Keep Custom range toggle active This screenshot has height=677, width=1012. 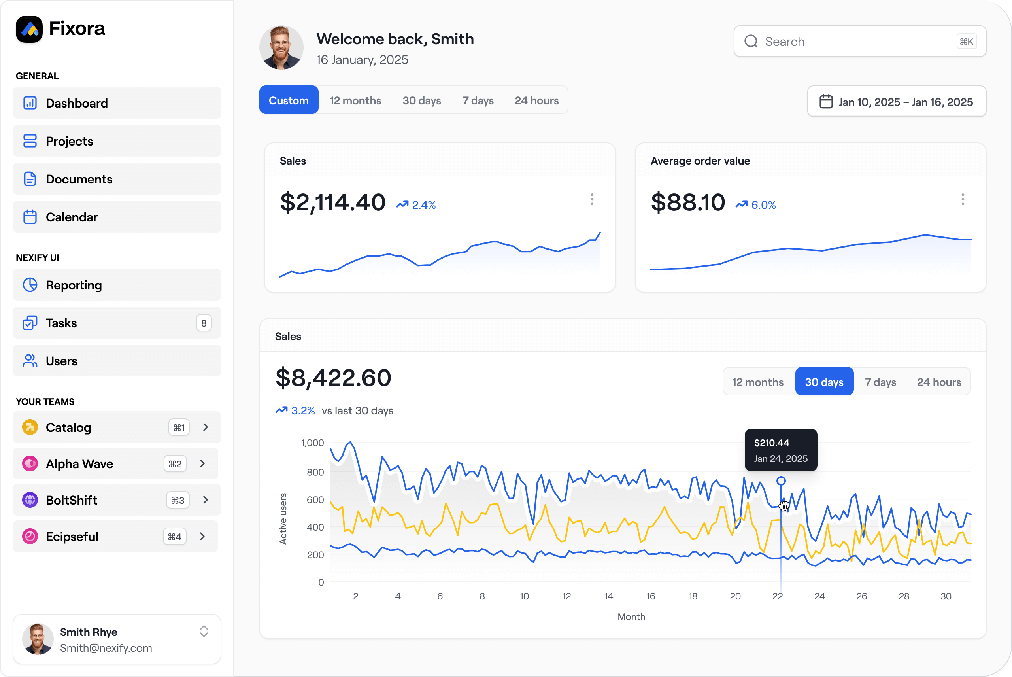tap(288, 100)
